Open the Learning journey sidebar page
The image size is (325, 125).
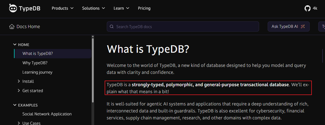coord(37,72)
